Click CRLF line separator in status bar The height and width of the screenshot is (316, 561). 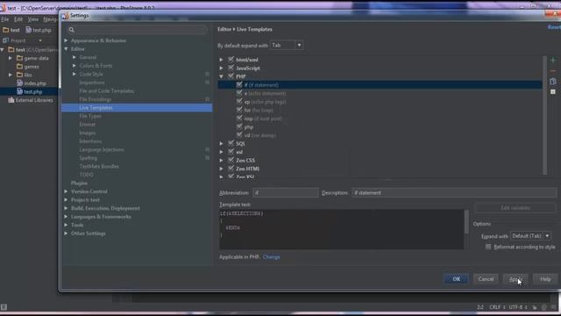[x=497, y=307]
